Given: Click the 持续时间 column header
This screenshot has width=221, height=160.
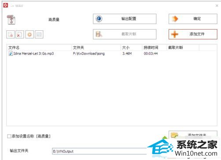Looking at the screenshot, I should click(x=155, y=48).
